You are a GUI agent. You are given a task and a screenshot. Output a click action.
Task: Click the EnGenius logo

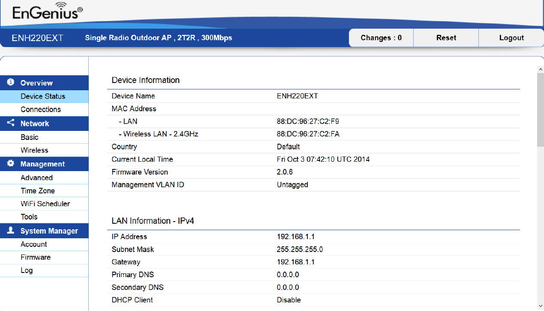click(48, 12)
